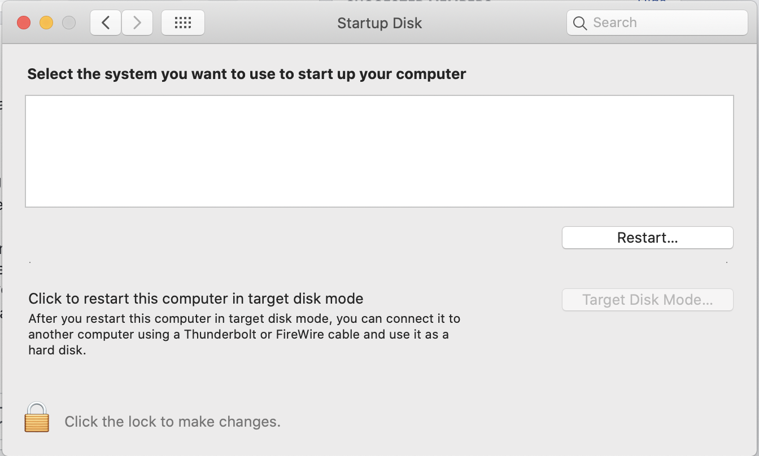
Task: Click inside the empty startup disk list
Action: click(x=379, y=151)
